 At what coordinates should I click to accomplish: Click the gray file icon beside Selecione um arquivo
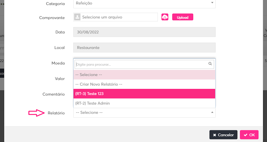pos(77,17)
